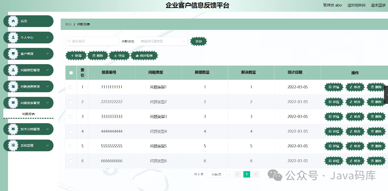Select the 问题报表 submenu item
This screenshot has height=191, width=388.
28,114
